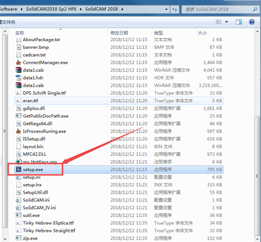Viewport: 261px width, 242px height.
Task: Click the search SolidCAM 2018 input field
Action: 217,9
